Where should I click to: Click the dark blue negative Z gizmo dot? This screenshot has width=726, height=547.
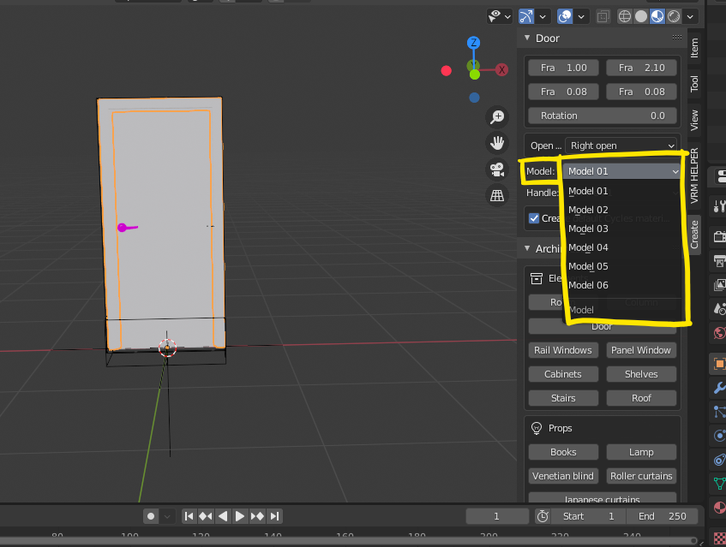[x=474, y=98]
